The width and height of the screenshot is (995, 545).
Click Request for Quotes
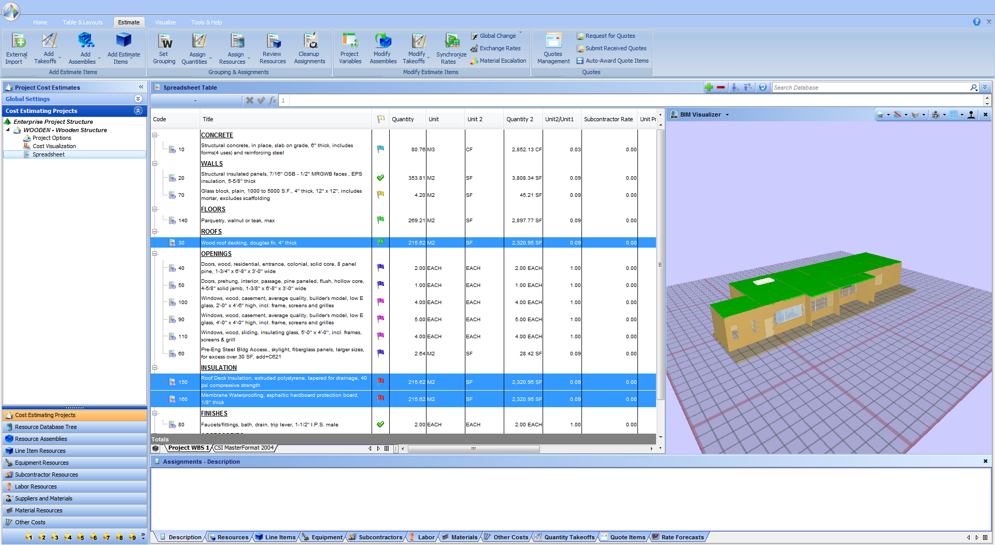coord(610,35)
